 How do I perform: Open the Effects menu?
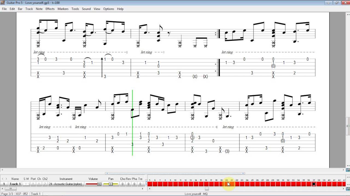pyautogui.click(x=50, y=9)
